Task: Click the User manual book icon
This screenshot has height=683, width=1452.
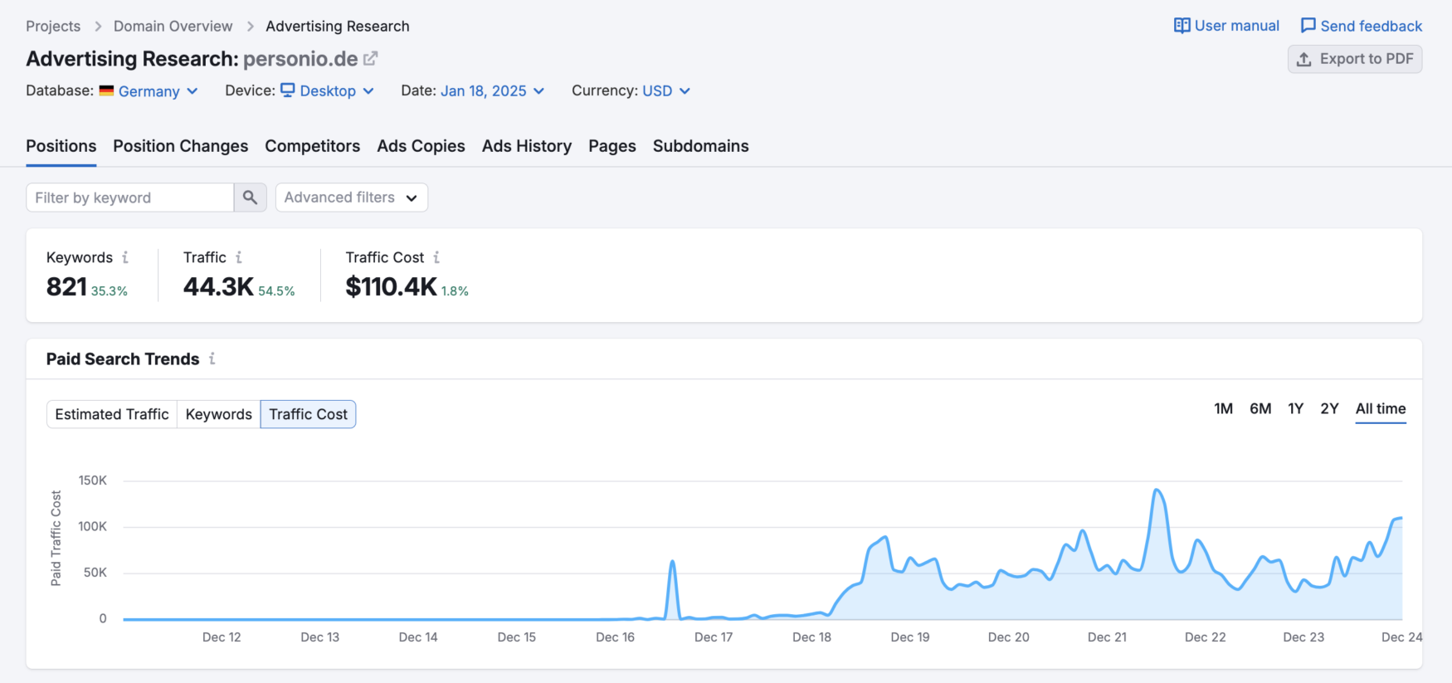Action: [x=1182, y=26]
